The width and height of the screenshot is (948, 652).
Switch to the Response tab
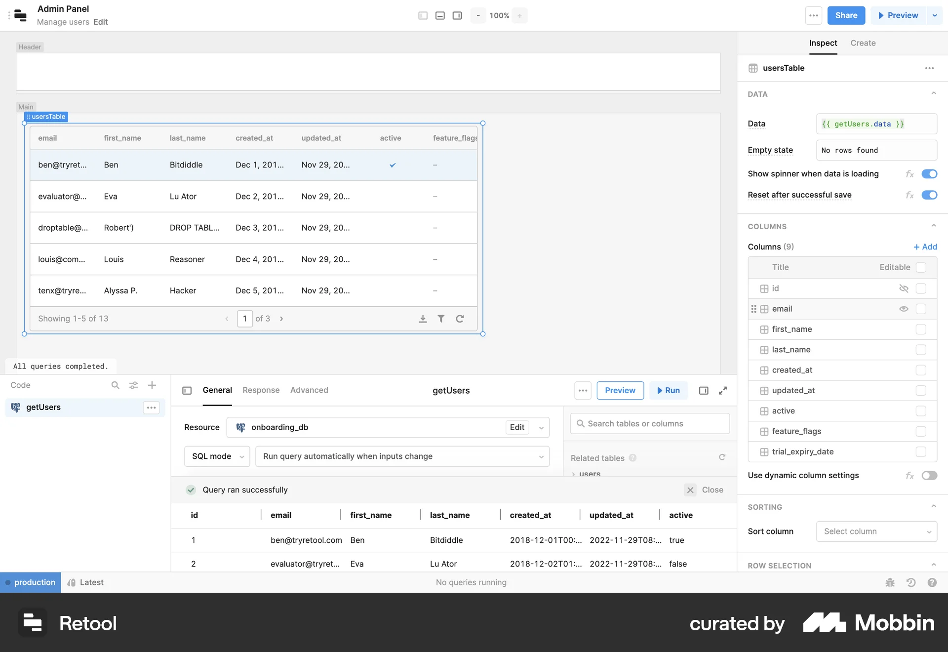[x=261, y=390]
